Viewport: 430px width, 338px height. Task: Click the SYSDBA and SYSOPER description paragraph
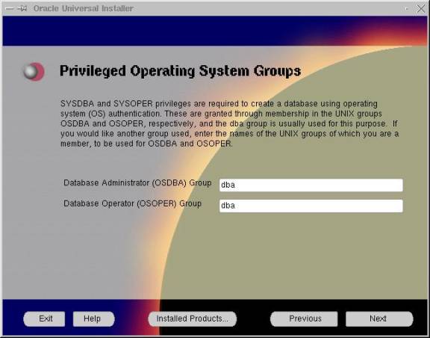point(229,123)
